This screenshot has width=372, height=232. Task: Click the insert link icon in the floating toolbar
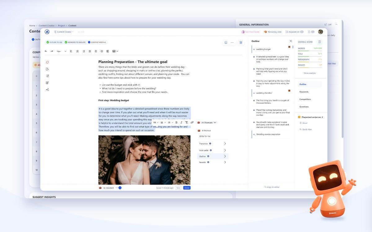(x=192, y=122)
